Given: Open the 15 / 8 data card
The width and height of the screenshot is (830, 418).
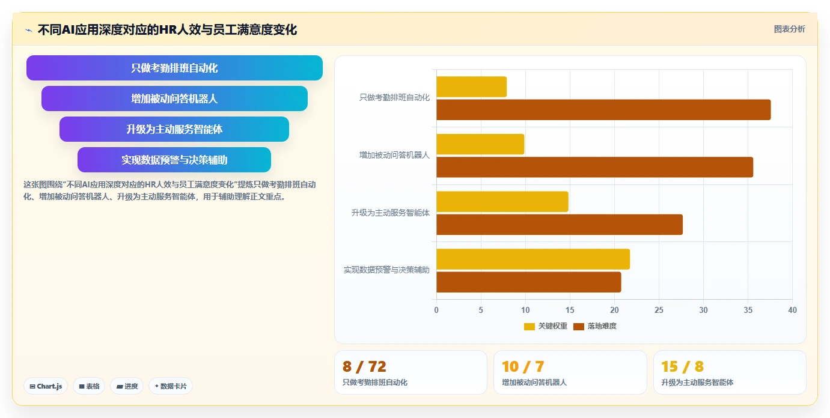Looking at the screenshot, I should tap(730, 372).
